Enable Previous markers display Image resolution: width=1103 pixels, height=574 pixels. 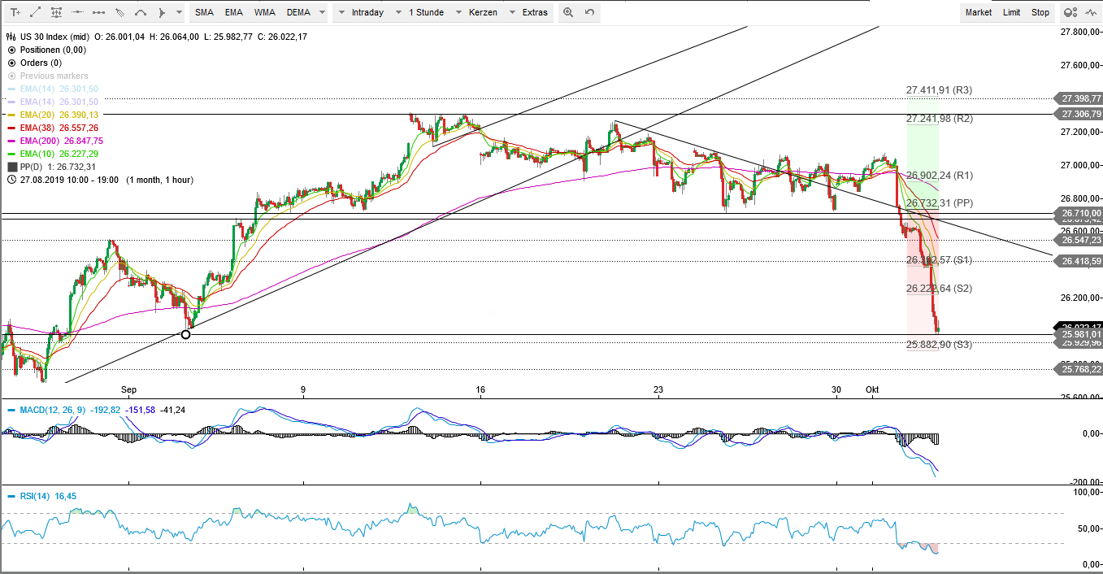[11, 76]
